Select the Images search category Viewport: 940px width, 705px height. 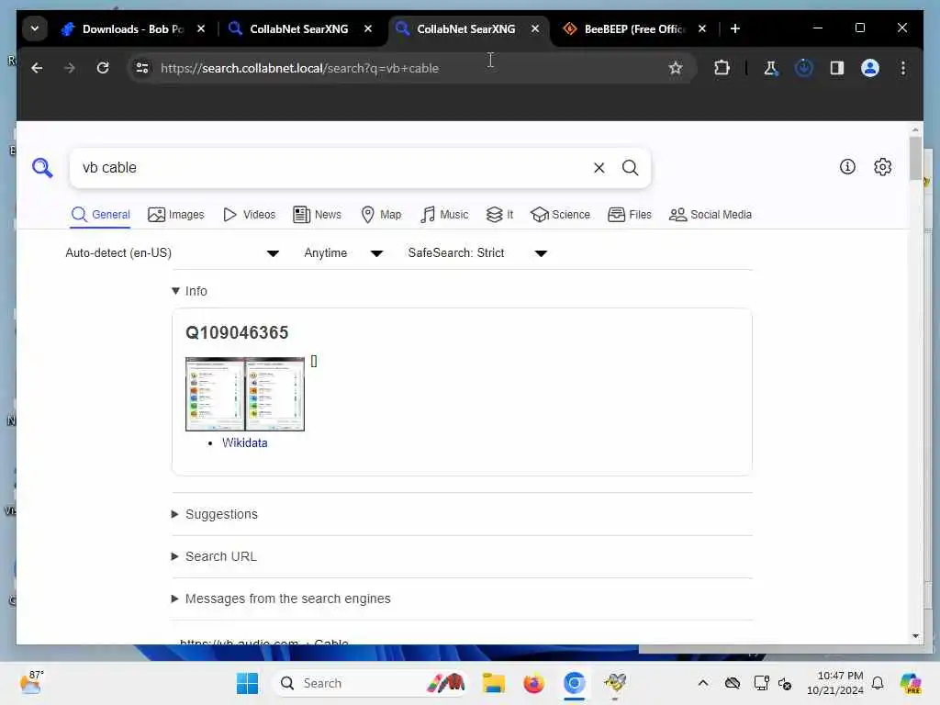(175, 215)
